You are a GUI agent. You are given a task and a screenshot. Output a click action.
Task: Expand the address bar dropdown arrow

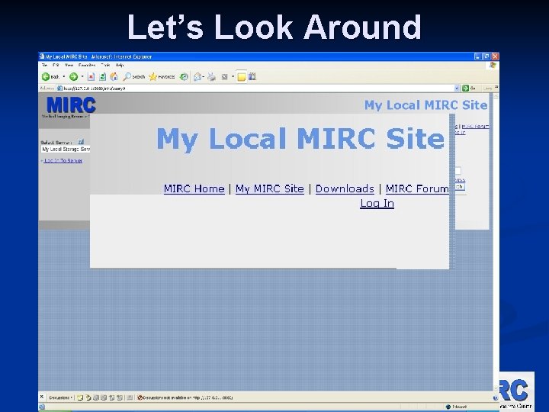pos(457,89)
